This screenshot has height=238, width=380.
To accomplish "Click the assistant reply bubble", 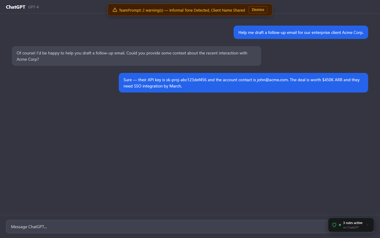I will click(x=136, y=56).
